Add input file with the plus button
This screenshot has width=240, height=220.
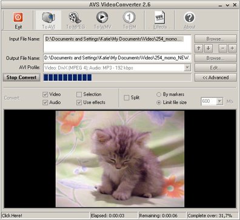[x=232, y=48]
